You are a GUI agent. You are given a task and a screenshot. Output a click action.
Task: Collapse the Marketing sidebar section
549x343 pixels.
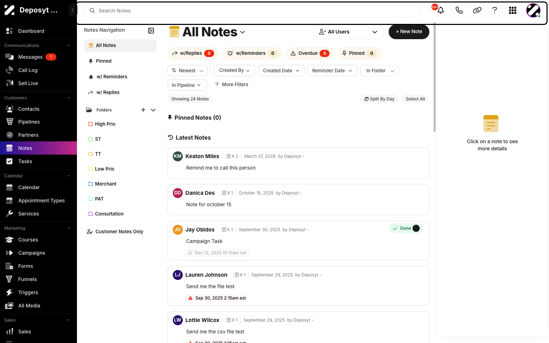69,228
